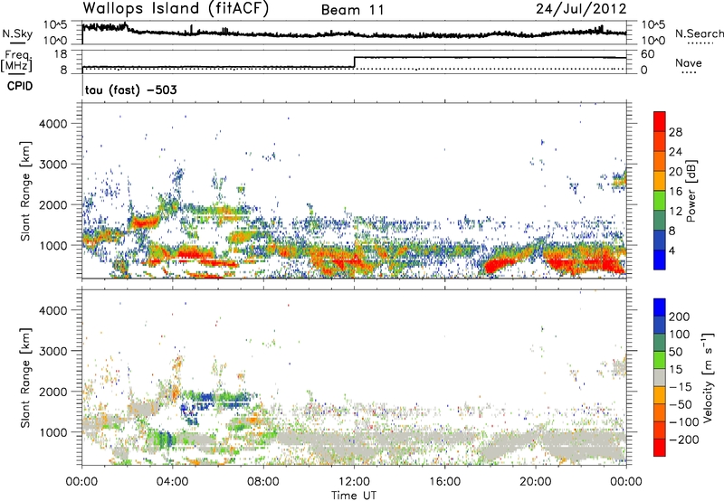Image resolution: width=724 pixels, height=501 pixels.
Task: Click the '-15' label on the velocity color bar
Action: (681, 387)
